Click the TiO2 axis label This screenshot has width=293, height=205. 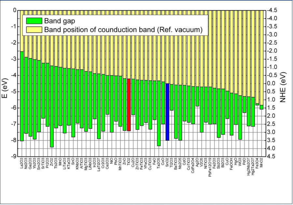pyautogui.click(x=129, y=161)
